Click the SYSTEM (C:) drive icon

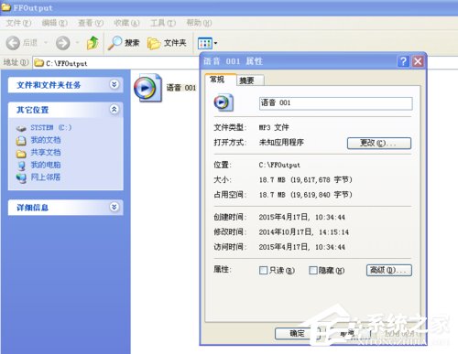(21, 128)
